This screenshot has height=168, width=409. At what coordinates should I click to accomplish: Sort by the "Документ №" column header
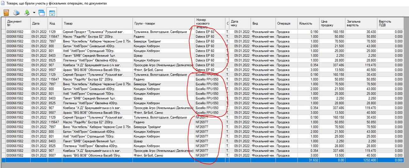pos(18,24)
